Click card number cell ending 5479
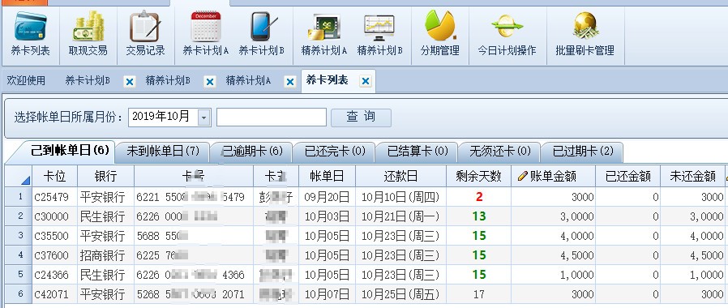The width and height of the screenshot is (728, 308). point(194,197)
